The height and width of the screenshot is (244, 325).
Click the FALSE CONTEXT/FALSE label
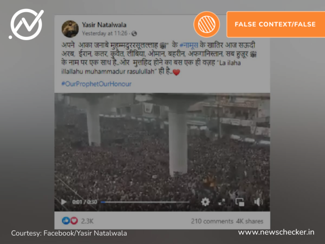coord(276,24)
